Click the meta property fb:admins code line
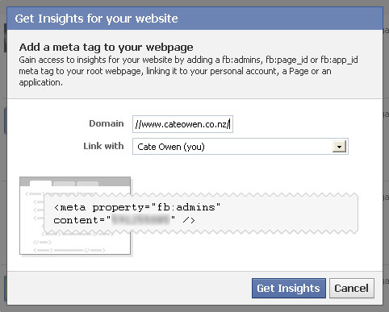389x312 pixels. [137, 207]
